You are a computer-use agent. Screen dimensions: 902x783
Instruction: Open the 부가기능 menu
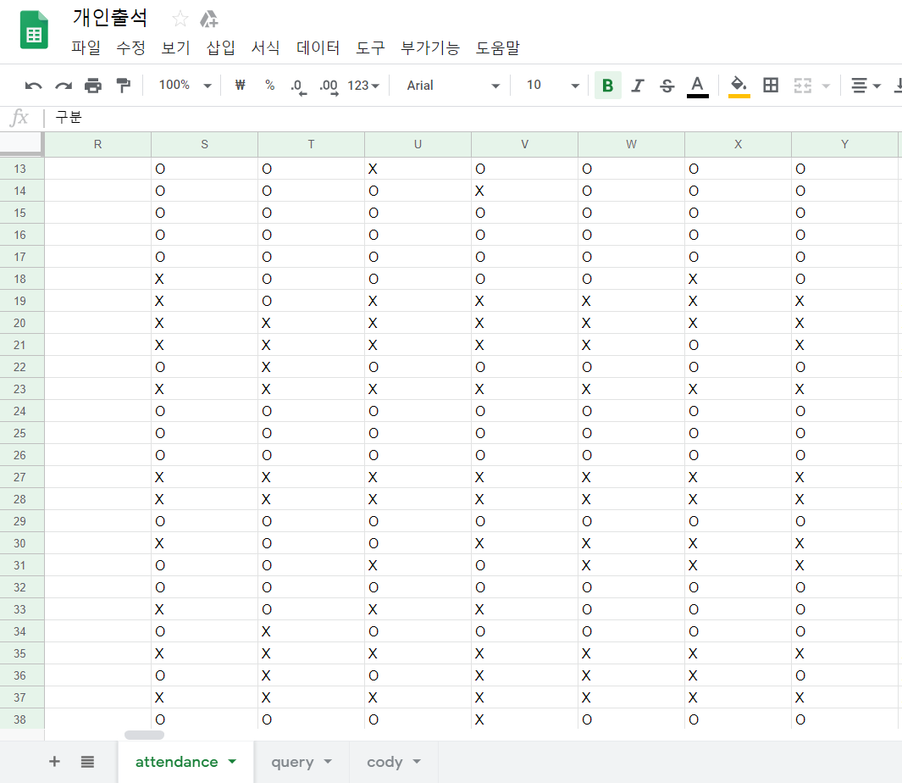[429, 47]
